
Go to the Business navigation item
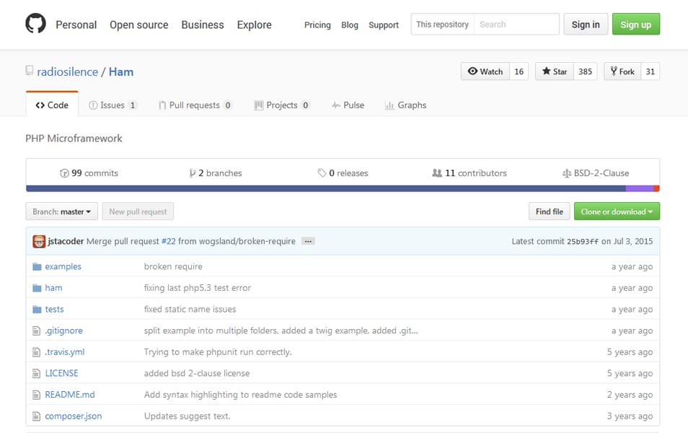(x=202, y=25)
